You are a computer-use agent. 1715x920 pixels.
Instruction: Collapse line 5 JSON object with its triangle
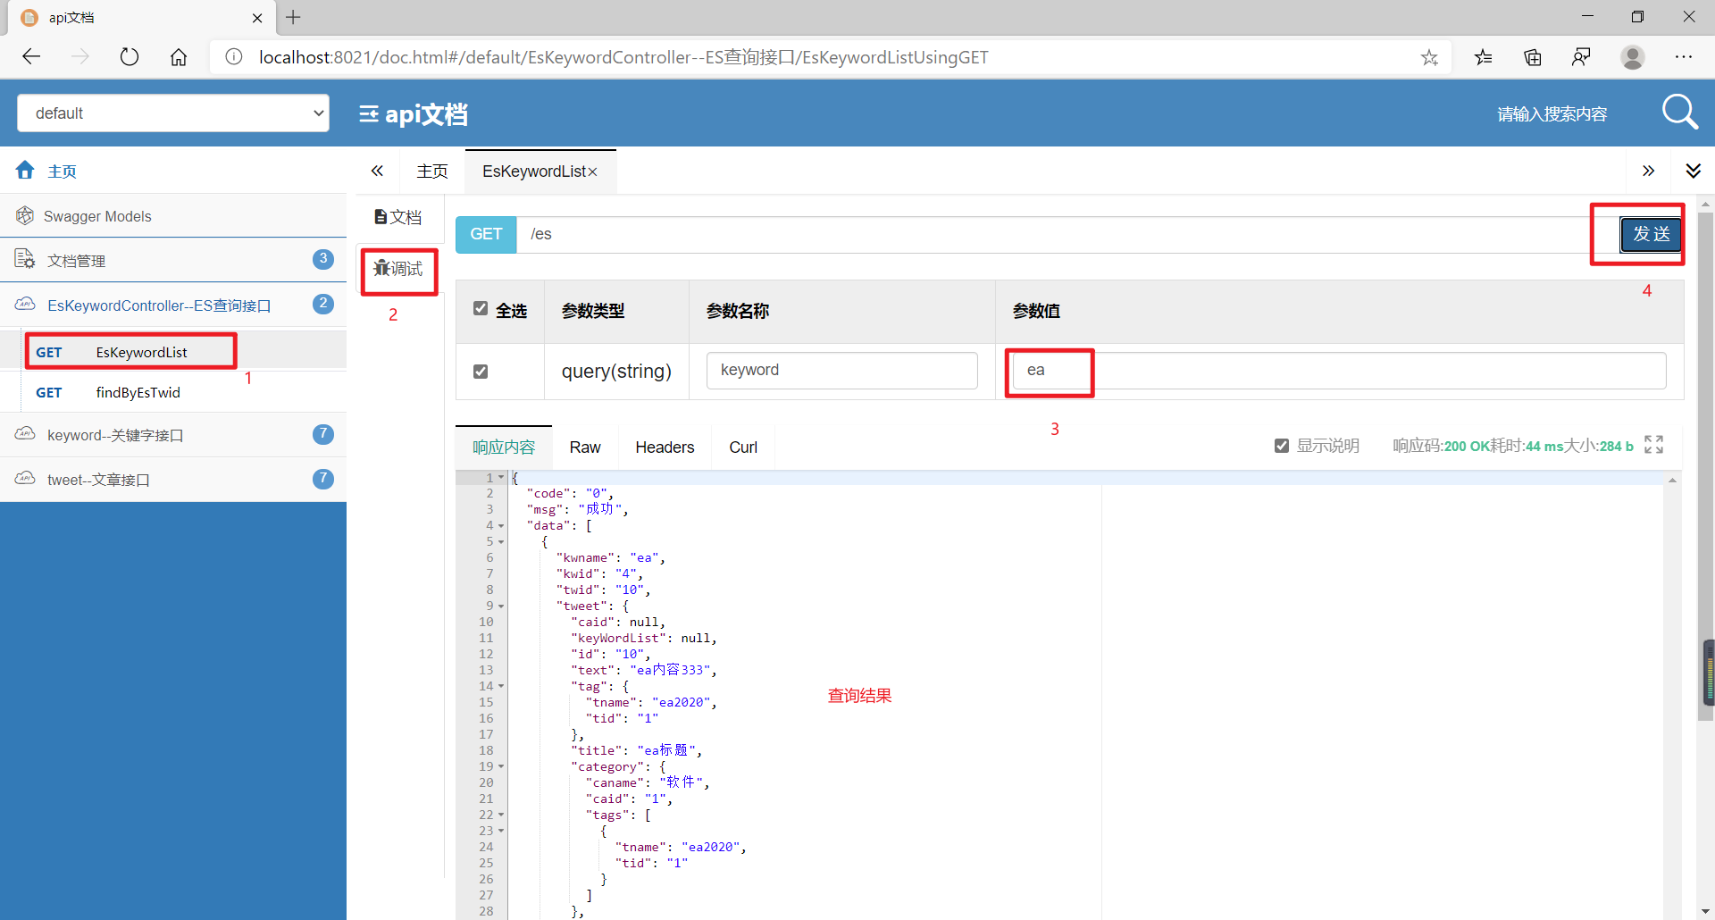point(500,541)
